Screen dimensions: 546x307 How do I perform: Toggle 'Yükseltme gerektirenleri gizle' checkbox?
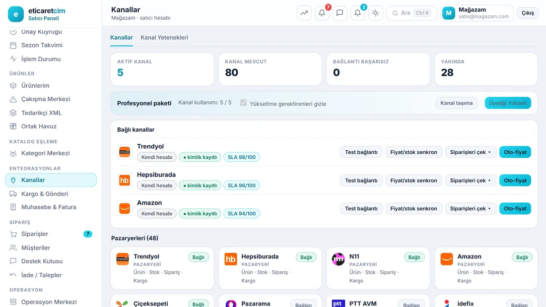click(x=243, y=103)
